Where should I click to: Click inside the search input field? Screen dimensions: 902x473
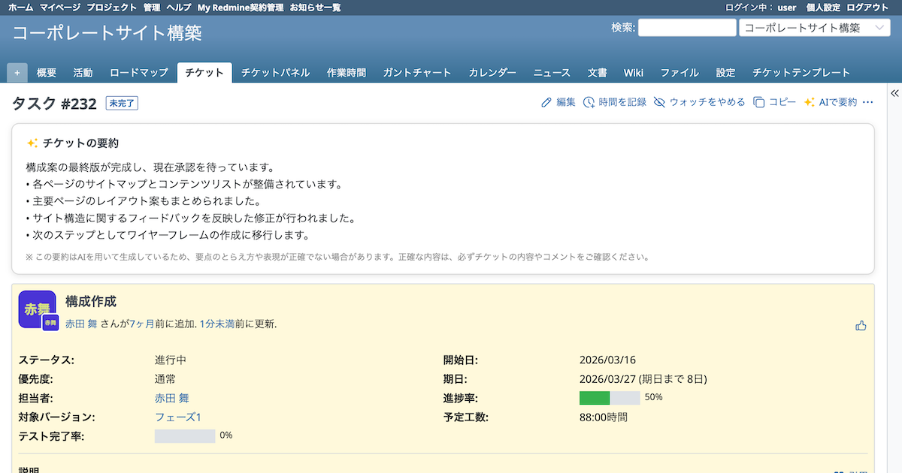click(686, 27)
